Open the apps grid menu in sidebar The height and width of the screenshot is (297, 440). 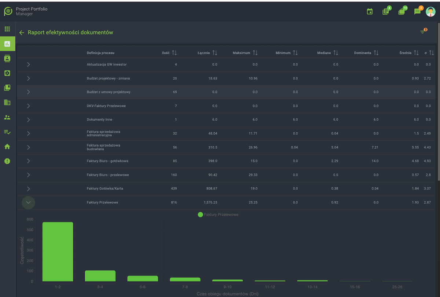pos(7,29)
